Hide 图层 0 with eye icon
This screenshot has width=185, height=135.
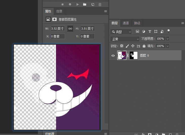point(113,56)
